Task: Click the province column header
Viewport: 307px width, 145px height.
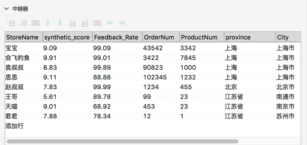Action: pos(238,37)
